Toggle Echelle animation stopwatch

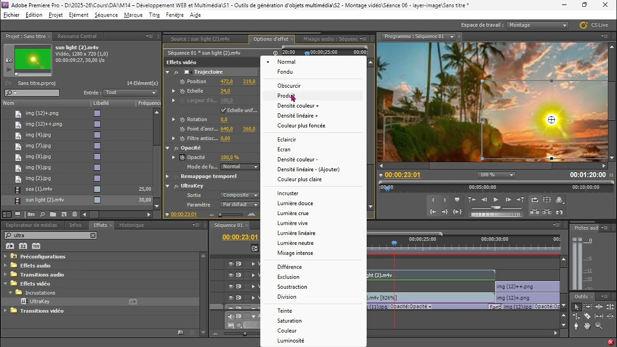[182, 91]
